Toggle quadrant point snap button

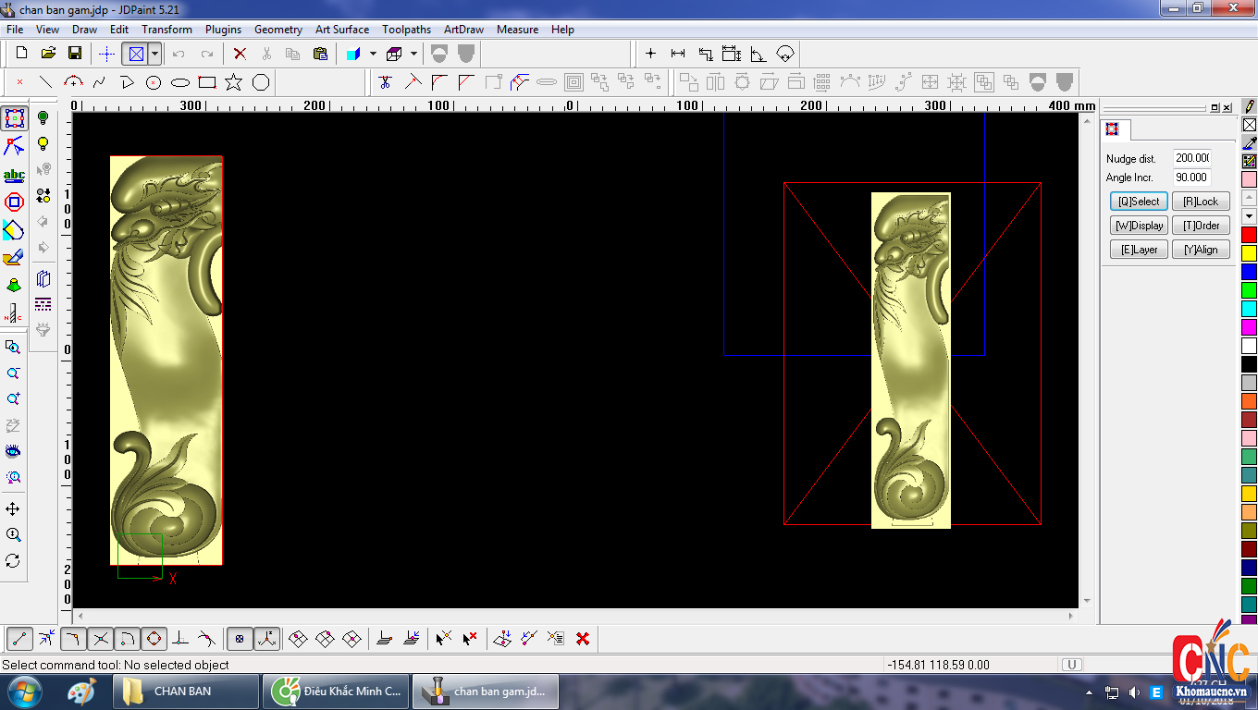click(154, 638)
